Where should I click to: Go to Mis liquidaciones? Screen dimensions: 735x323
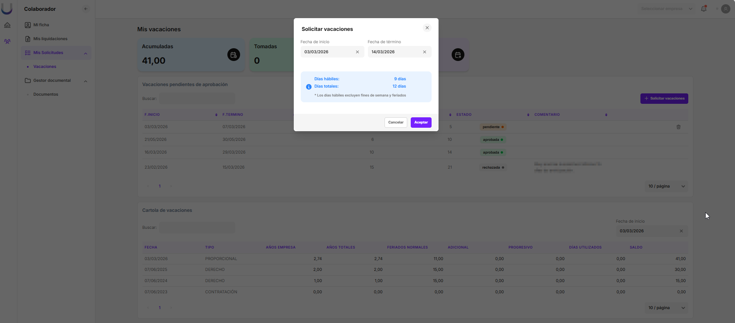50,39
